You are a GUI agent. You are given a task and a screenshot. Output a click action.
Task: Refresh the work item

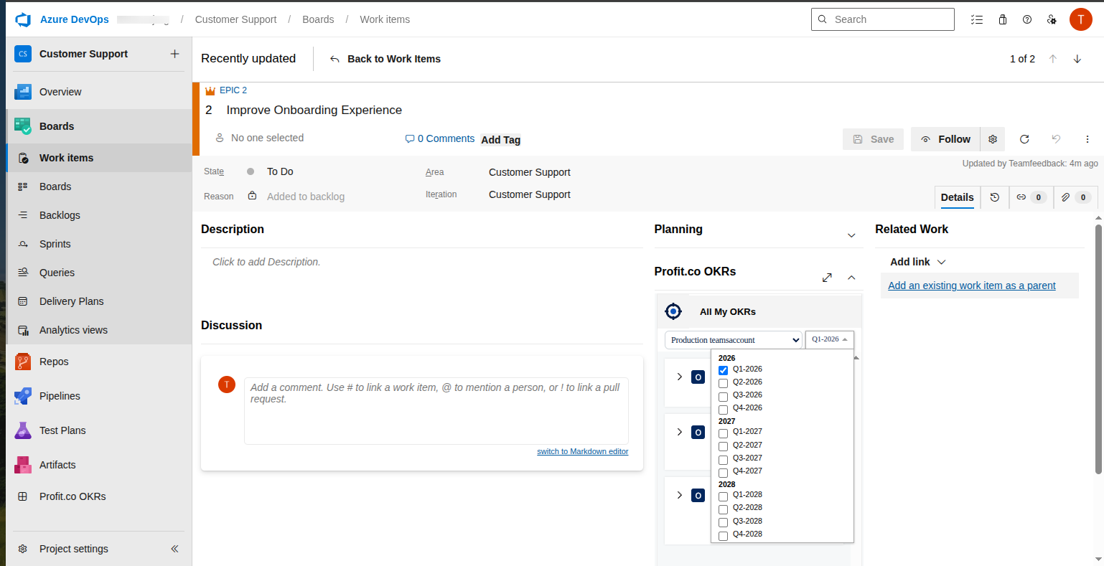tap(1024, 139)
